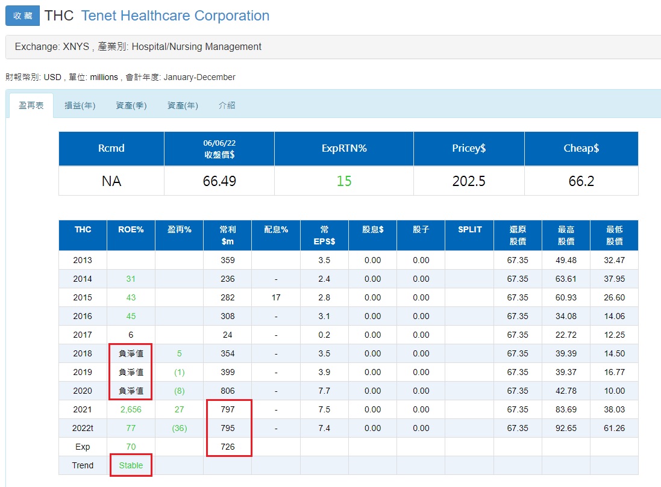The width and height of the screenshot is (661, 487).
Task: Click the 2013 lowest price 32.47
Action: click(x=614, y=260)
